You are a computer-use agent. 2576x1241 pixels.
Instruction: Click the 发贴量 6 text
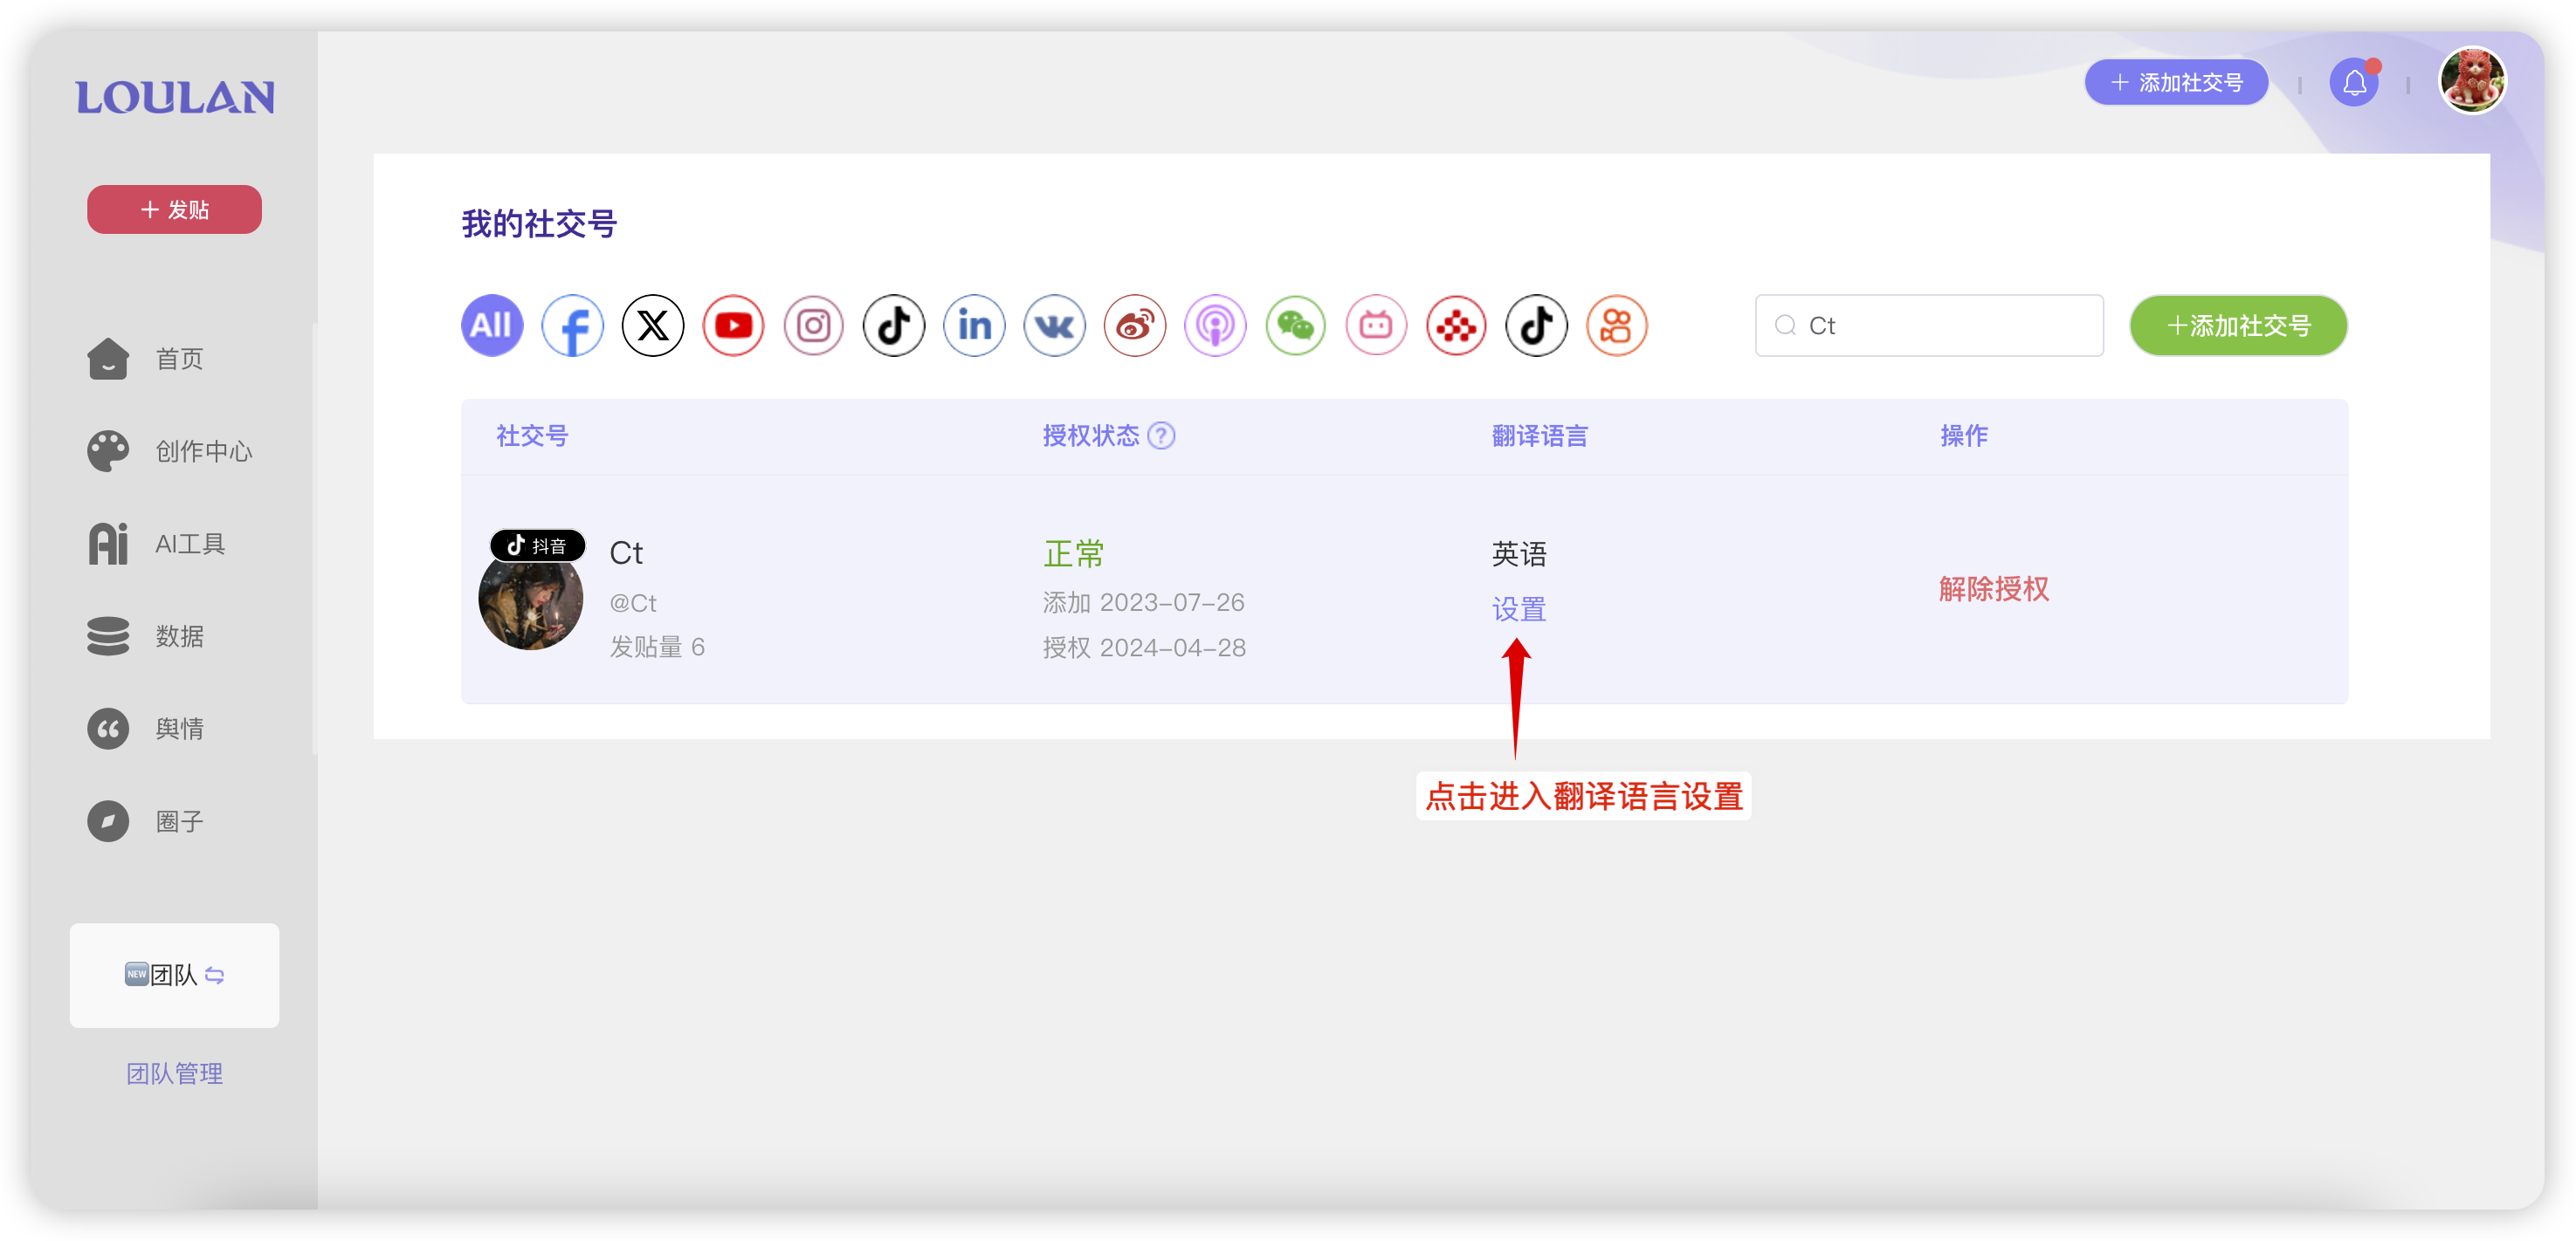[x=657, y=648]
